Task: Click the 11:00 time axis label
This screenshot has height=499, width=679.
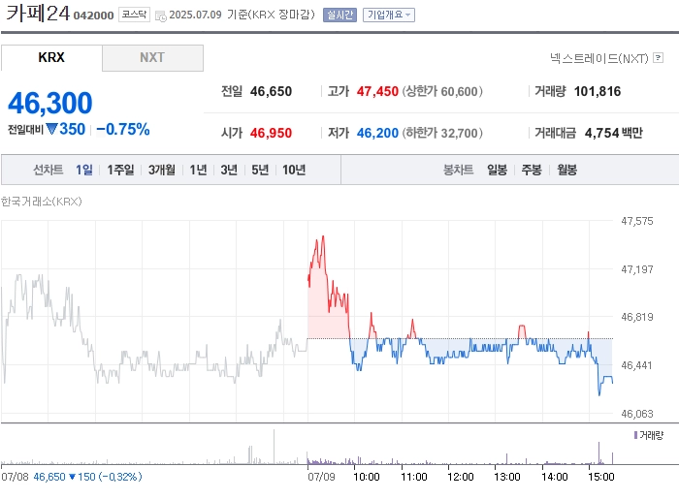Action: (x=413, y=477)
